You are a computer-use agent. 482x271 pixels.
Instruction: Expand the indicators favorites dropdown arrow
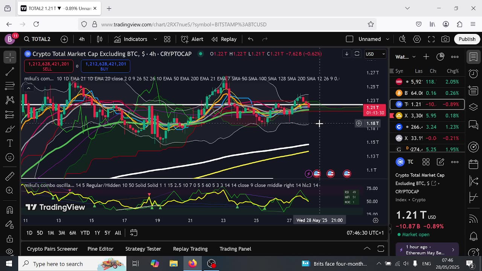coord(155,39)
